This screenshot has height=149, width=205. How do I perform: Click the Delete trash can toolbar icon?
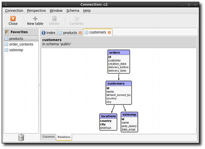pyautogui.click(x=54, y=18)
